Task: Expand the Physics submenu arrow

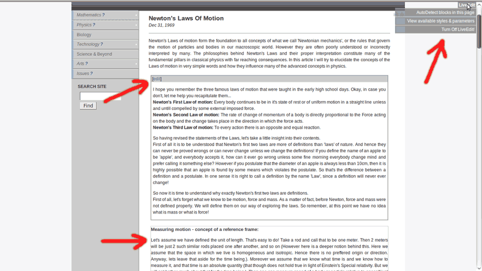Action: click(136, 25)
